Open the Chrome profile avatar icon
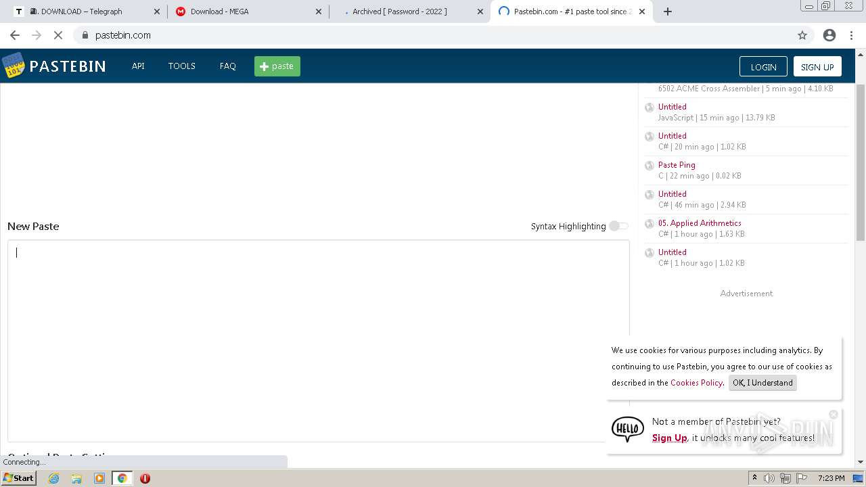 click(829, 35)
